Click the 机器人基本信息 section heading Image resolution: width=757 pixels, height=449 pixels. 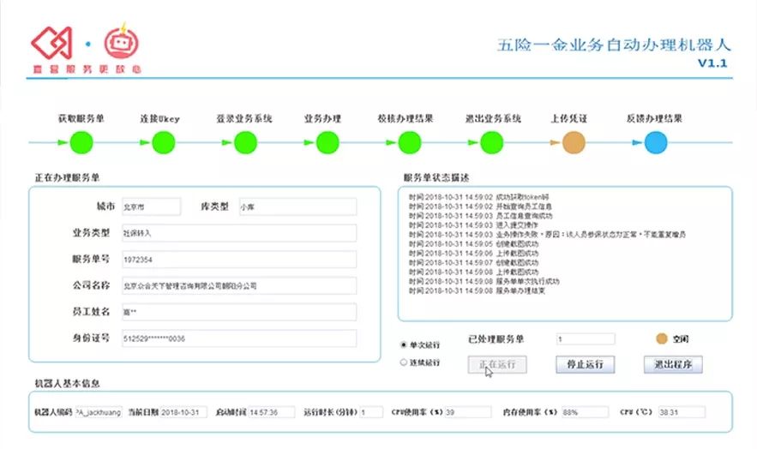[x=67, y=384]
